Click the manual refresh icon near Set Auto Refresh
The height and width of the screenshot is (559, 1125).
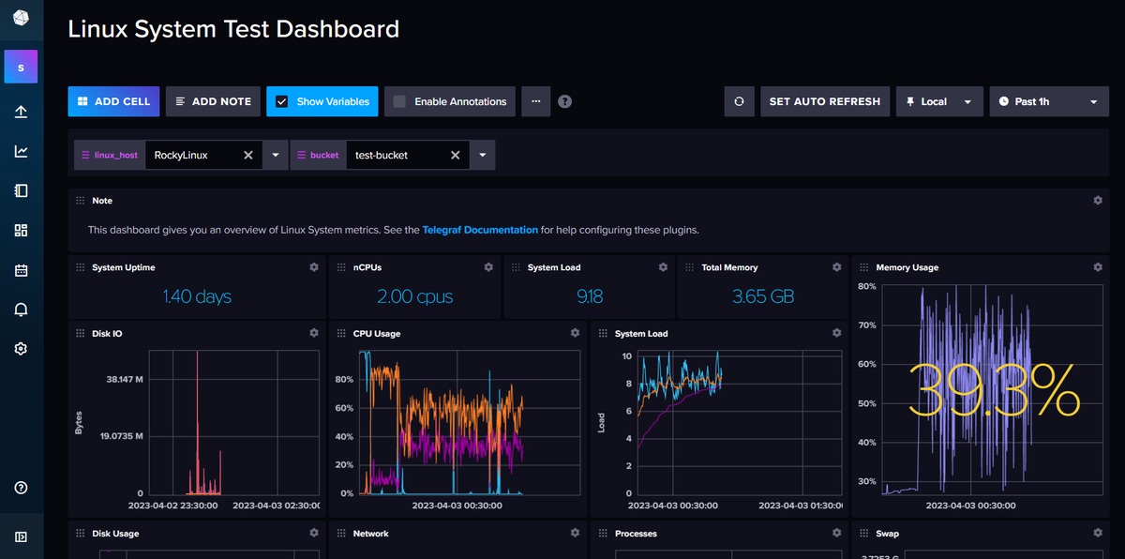[x=740, y=101]
